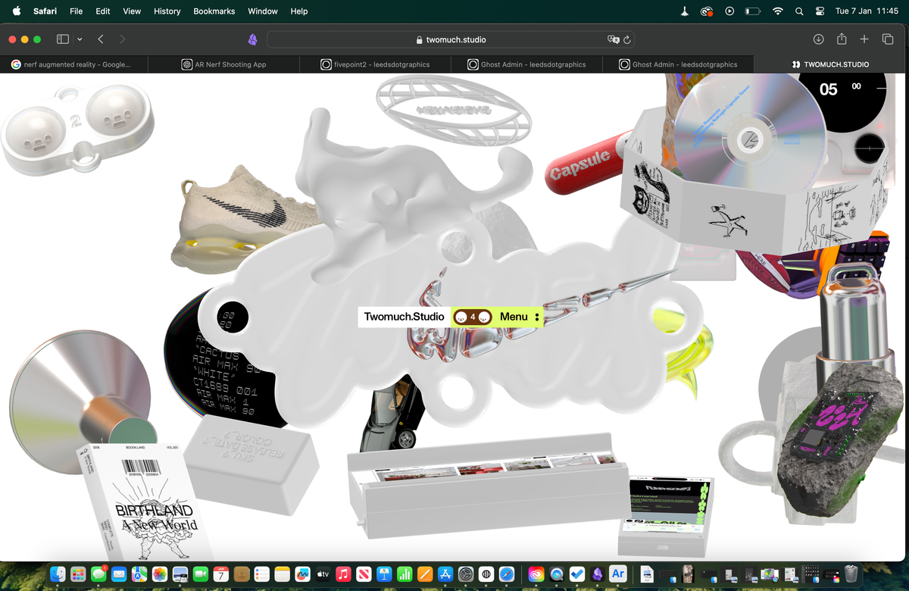
Task: Click the translate icon in address bar
Action: 613,39
